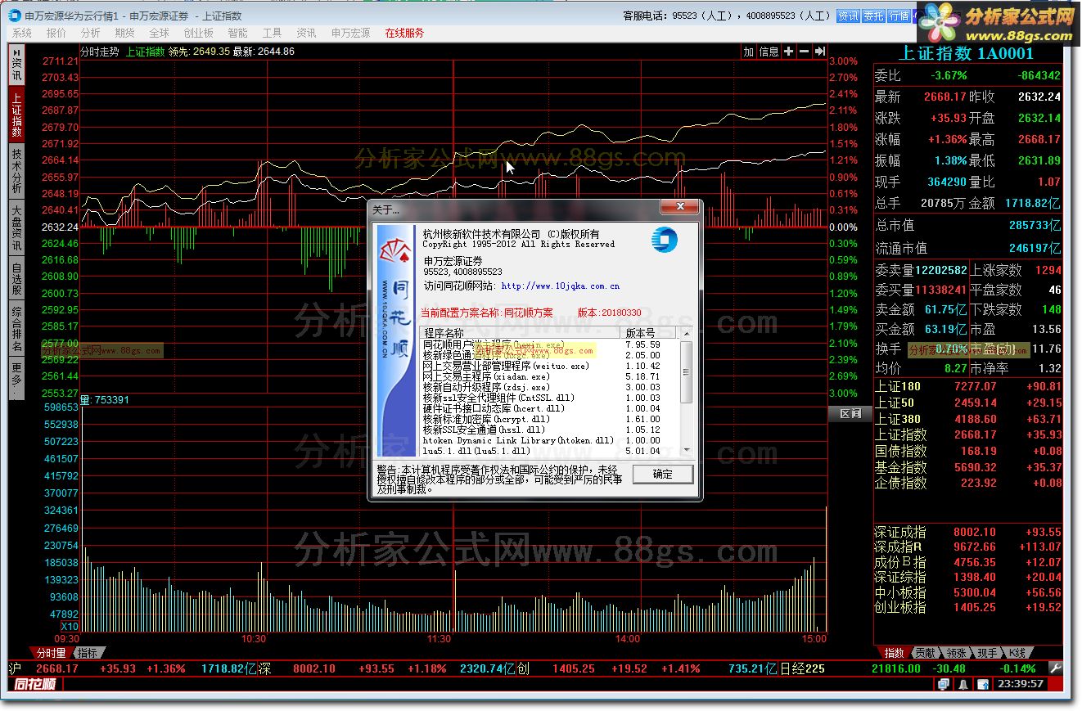Select the 自选股 vertical sidebar tab
1082x711 pixels.
(16, 278)
